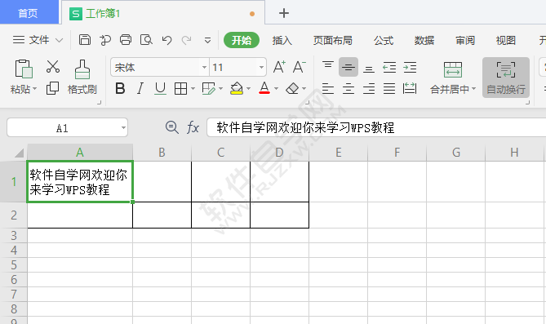
Task: Cut selection with scissors icon
Action: (52, 66)
